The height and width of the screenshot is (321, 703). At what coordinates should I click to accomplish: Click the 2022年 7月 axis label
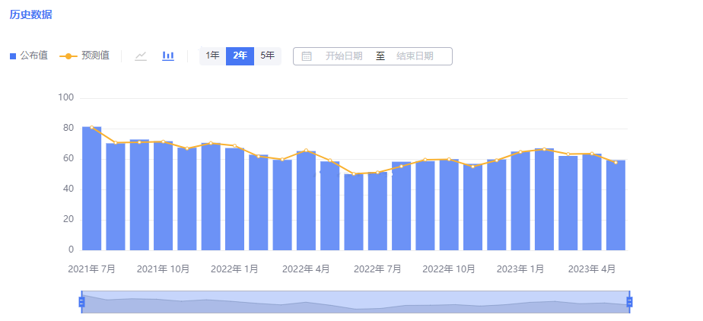377,269
